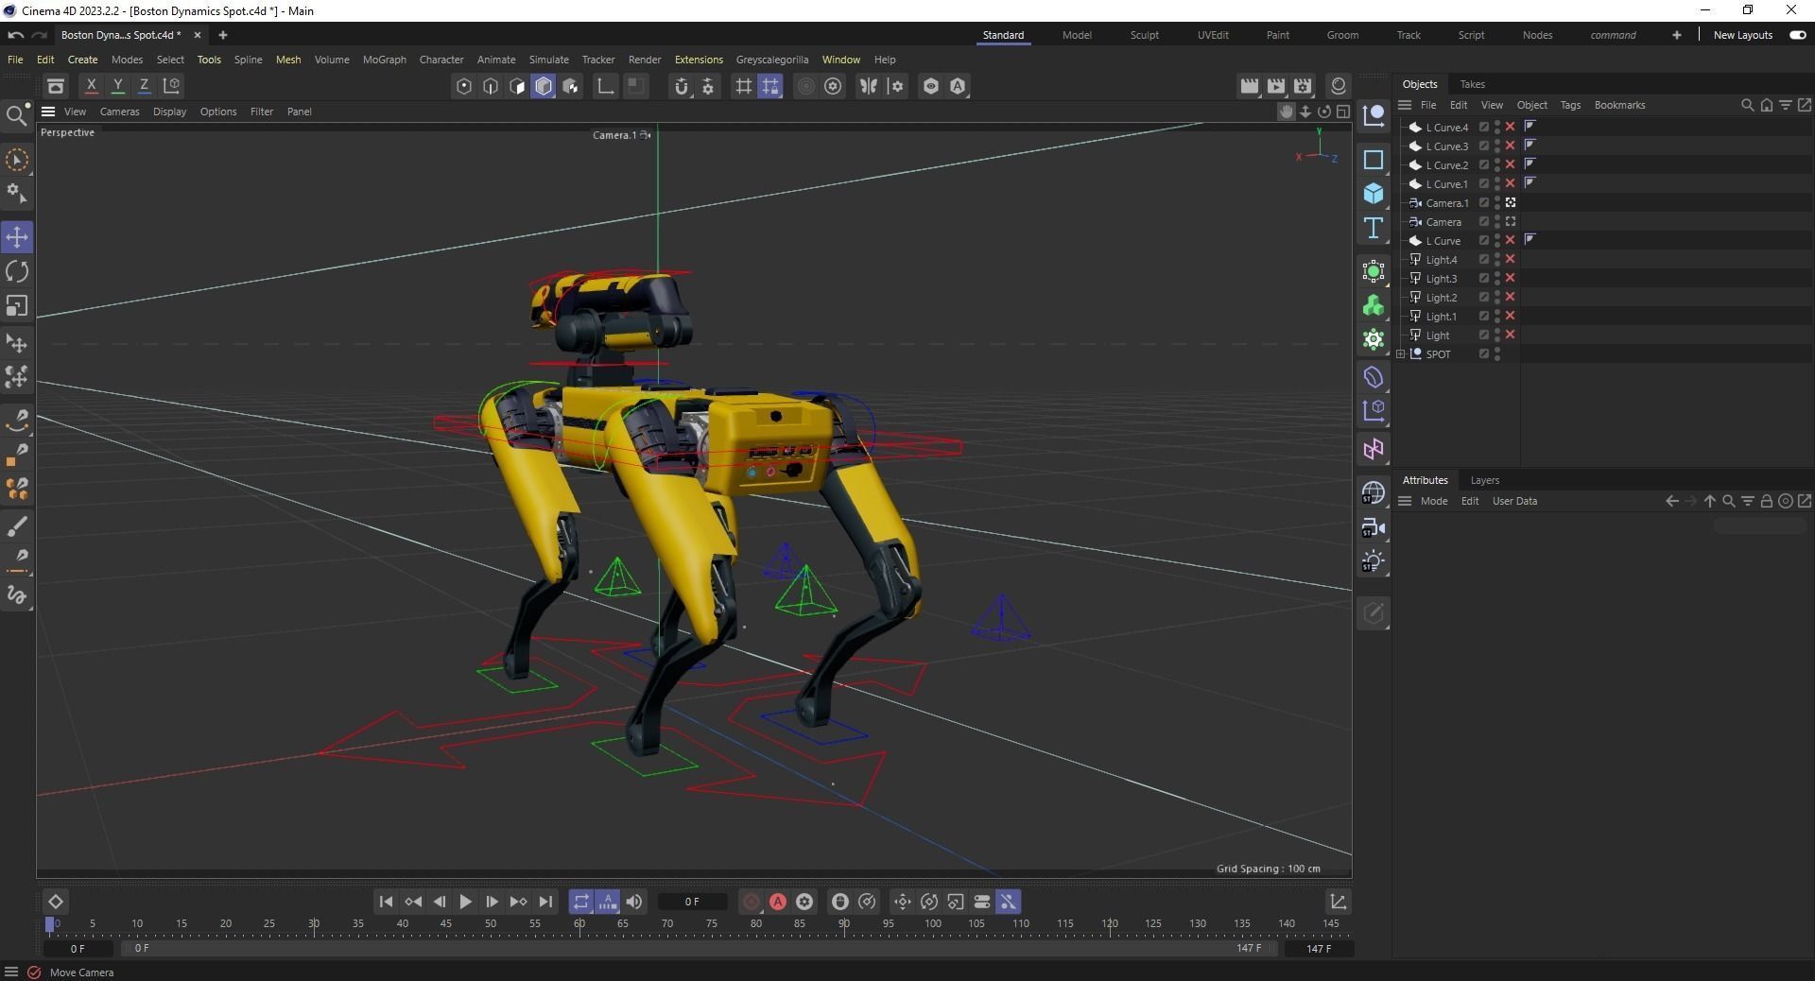Click New Layouts button
The image size is (1815, 981).
(x=1742, y=35)
